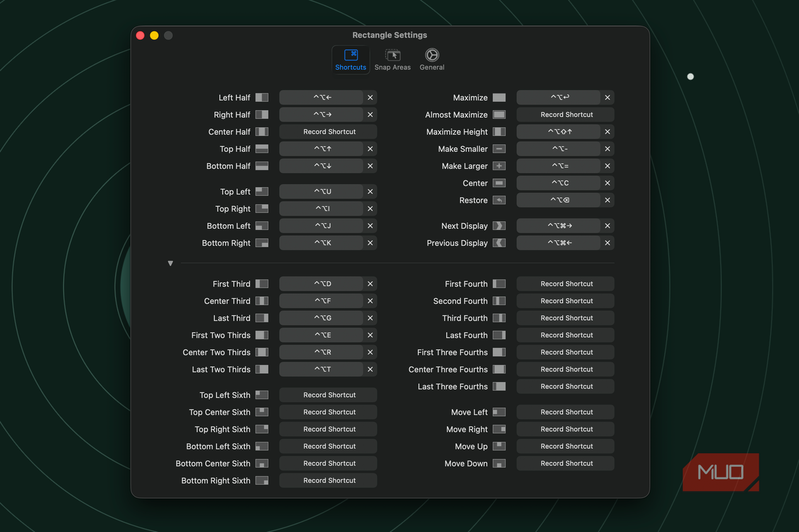Clear the Left Half shortcut
Image resolution: width=799 pixels, height=532 pixels.
pos(370,98)
